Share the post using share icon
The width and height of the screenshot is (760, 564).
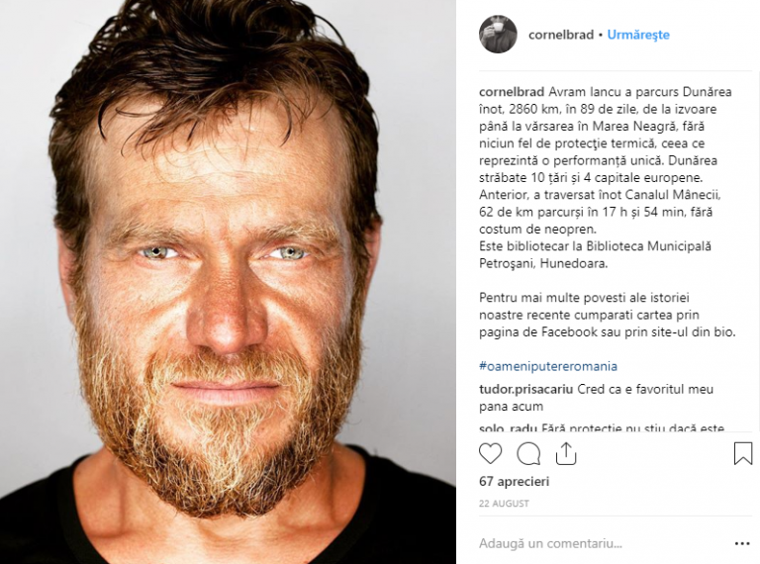pyautogui.click(x=566, y=453)
